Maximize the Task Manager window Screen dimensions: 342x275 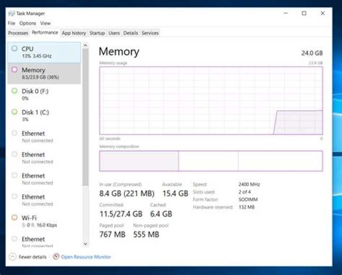[304, 13]
